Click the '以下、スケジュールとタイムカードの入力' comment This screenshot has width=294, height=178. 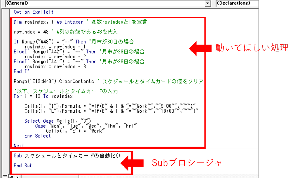point(66,91)
